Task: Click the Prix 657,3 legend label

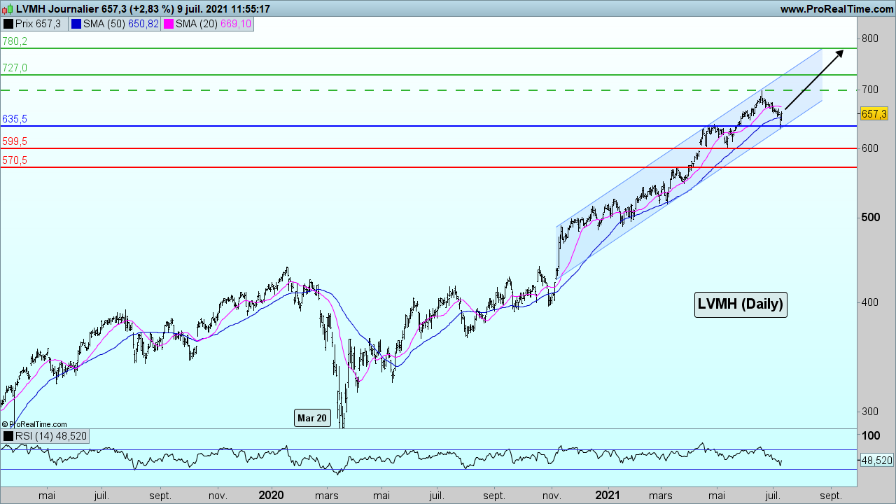Action: 38,24
